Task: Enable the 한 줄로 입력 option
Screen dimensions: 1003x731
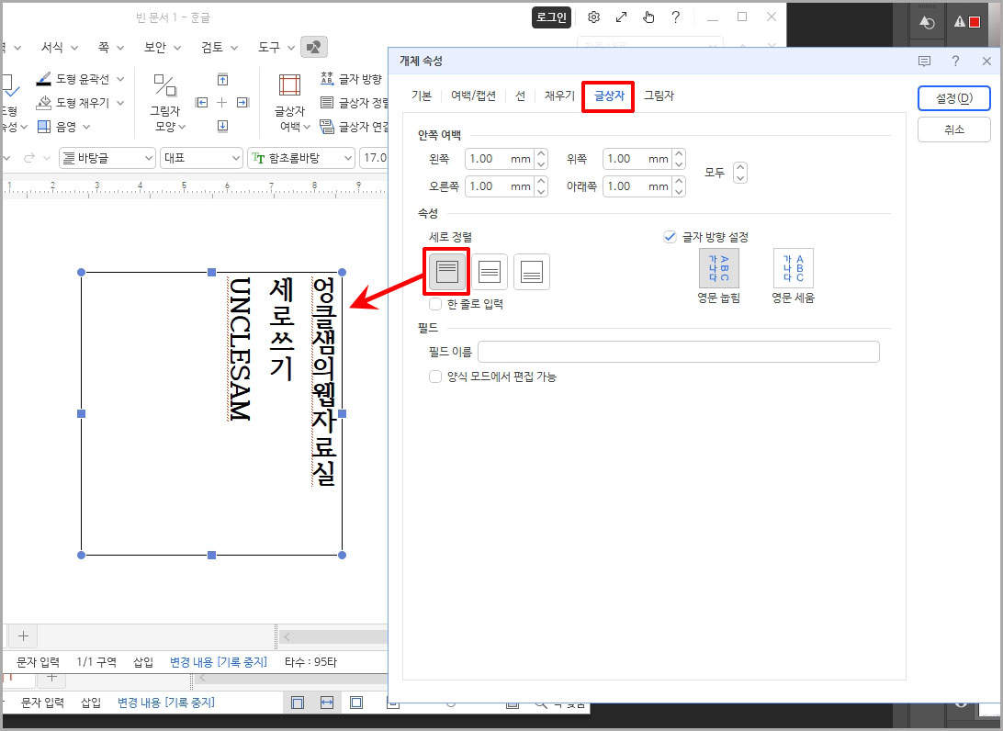Action: [x=435, y=304]
